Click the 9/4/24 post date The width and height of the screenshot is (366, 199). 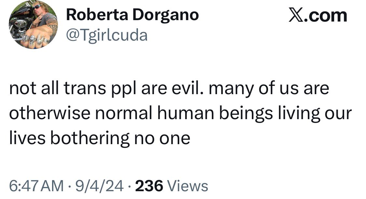(100, 186)
